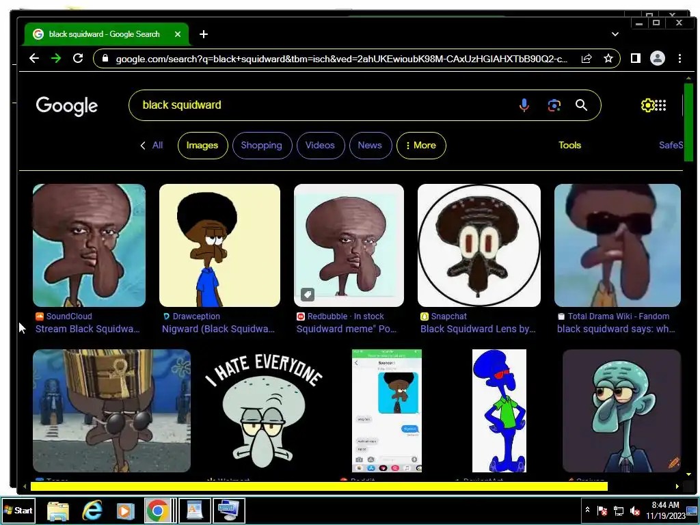Viewport: 700px width, 525px height.
Task: Close the black squidward tab
Action: point(178,34)
